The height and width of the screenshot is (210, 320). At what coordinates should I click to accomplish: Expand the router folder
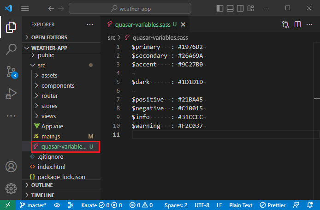coord(61,96)
